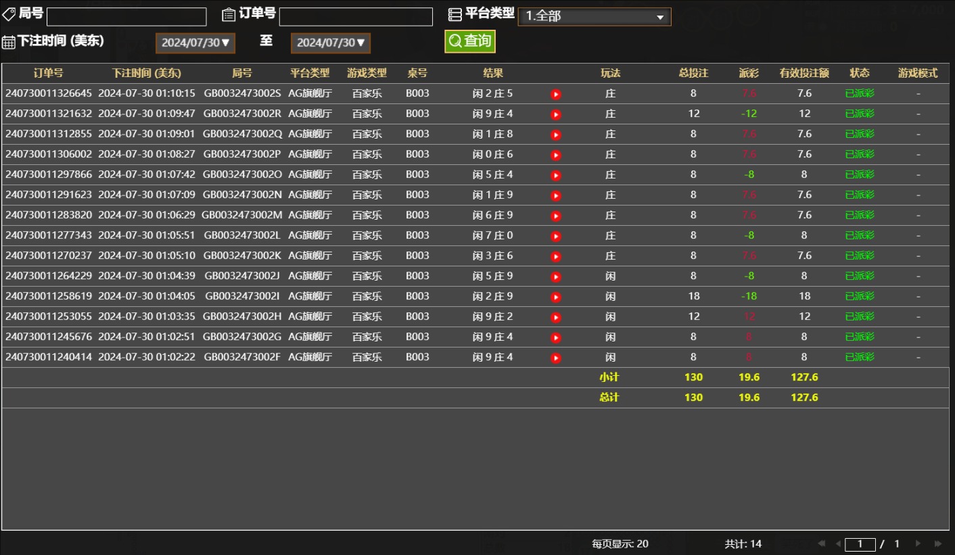The width and height of the screenshot is (955, 555).
Task: Go to the last page arrow
Action: point(938,544)
